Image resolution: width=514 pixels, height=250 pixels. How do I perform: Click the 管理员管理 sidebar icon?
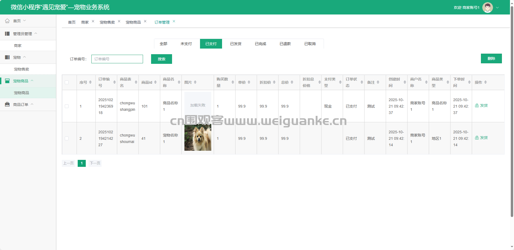coord(7,34)
